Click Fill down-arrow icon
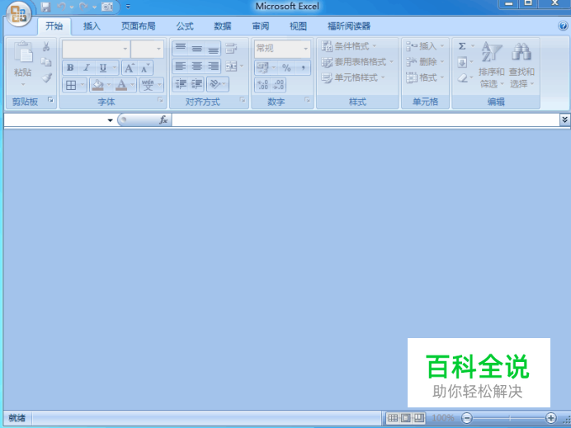The image size is (571, 428). (x=462, y=62)
